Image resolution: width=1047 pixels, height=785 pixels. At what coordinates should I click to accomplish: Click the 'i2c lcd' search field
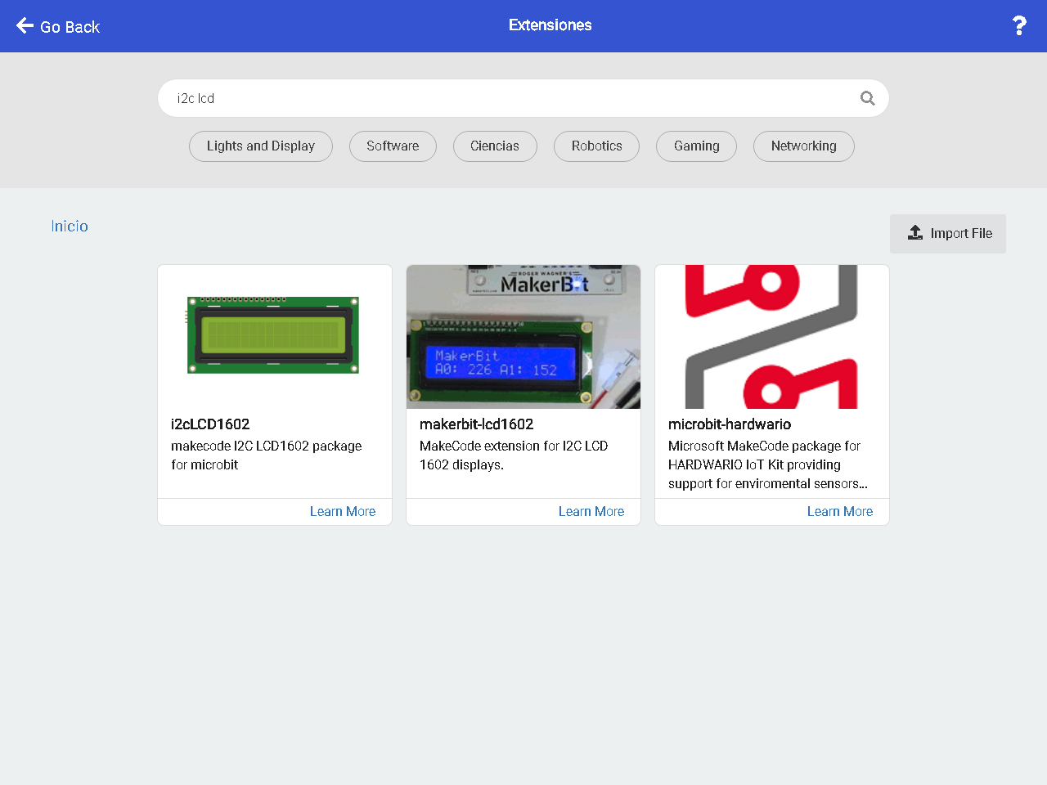(x=523, y=98)
